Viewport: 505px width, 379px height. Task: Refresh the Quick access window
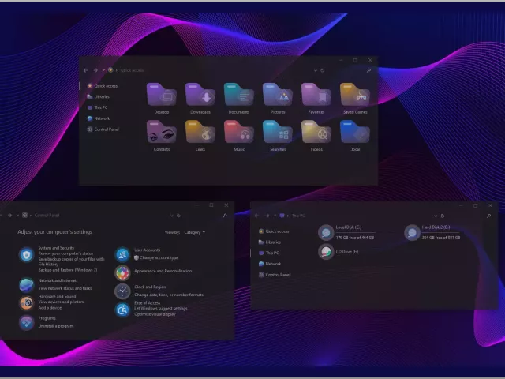click(322, 70)
